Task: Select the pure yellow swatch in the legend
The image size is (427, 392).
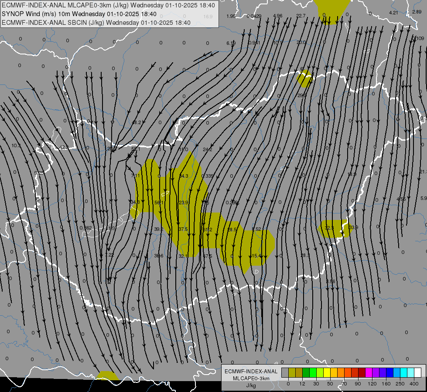Action: point(327,372)
